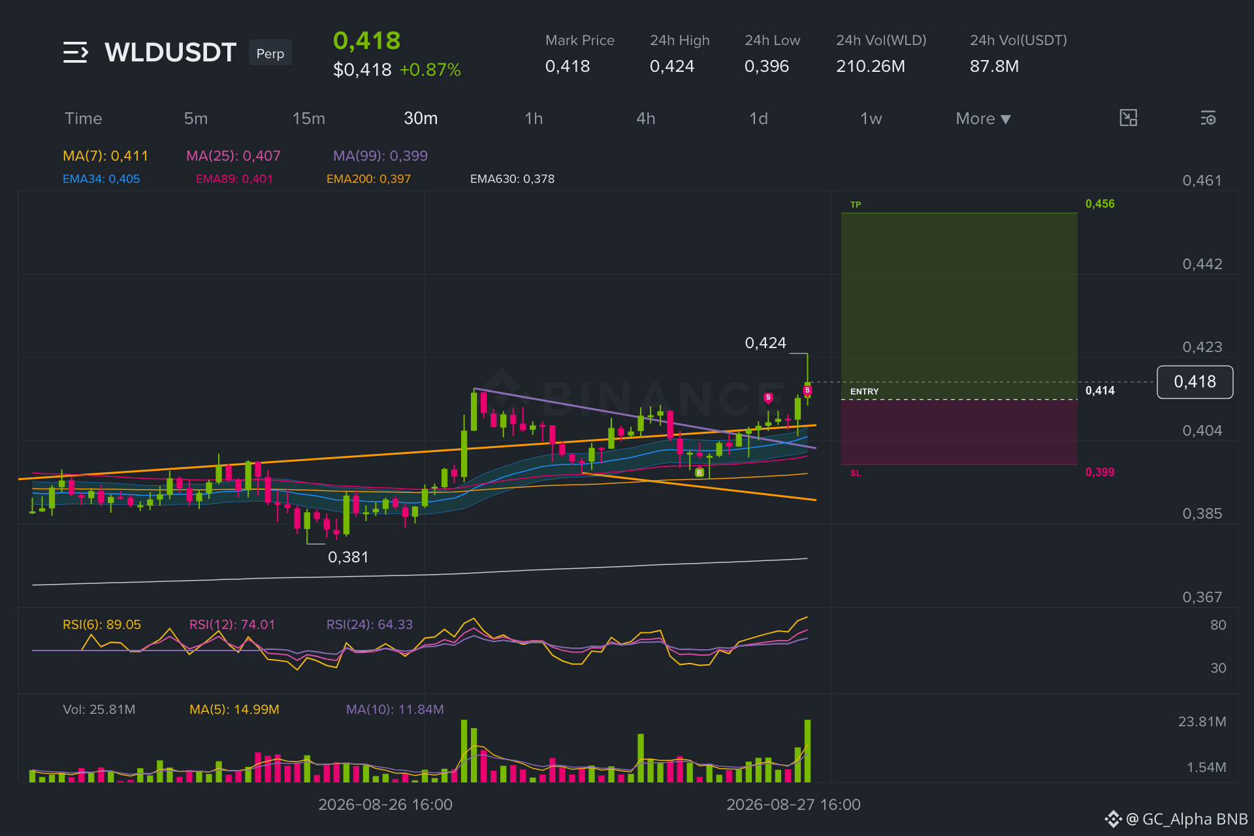Viewport: 1254px width, 836px height.
Task: Open the chart layout tool icon
Action: (x=1128, y=118)
